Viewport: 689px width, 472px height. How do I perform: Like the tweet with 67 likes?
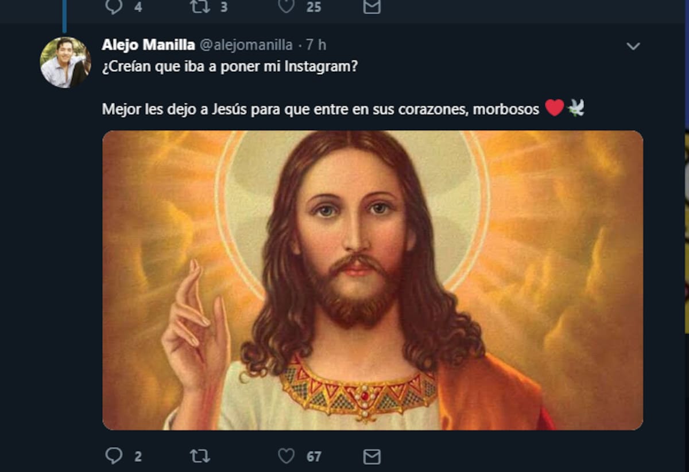tap(286, 456)
